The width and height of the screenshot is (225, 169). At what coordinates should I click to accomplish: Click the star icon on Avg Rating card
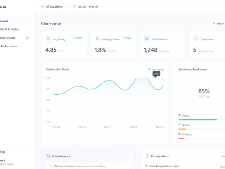point(48,39)
